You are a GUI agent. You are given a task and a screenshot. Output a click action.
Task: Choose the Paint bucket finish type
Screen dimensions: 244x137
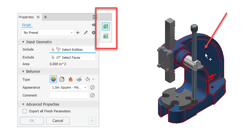pos(88,79)
